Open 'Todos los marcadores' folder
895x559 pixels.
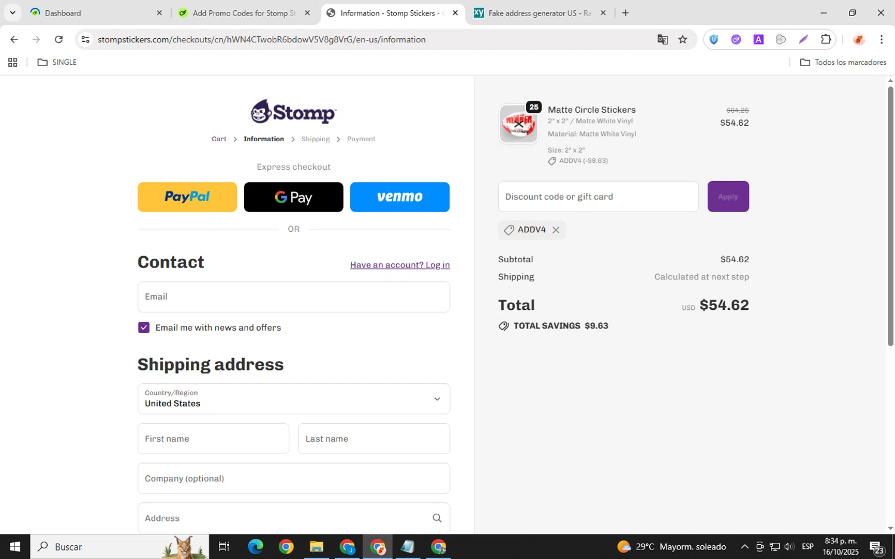[843, 62]
